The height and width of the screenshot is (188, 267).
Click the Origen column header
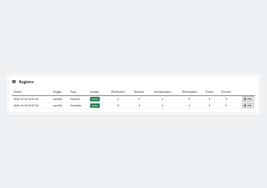[x=57, y=92]
